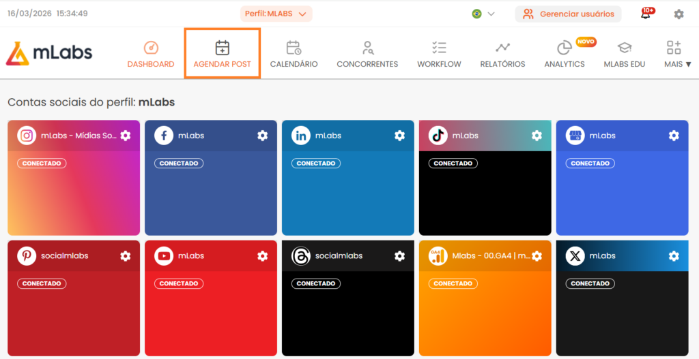Click "socialmlabs" name on Pinterest card
The image size is (699, 359).
tap(65, 255)
